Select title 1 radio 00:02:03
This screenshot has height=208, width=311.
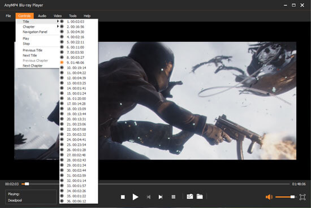coord(62,21)
